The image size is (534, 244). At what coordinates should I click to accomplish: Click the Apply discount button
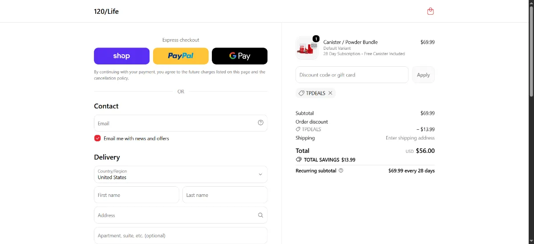click(423, 75)
